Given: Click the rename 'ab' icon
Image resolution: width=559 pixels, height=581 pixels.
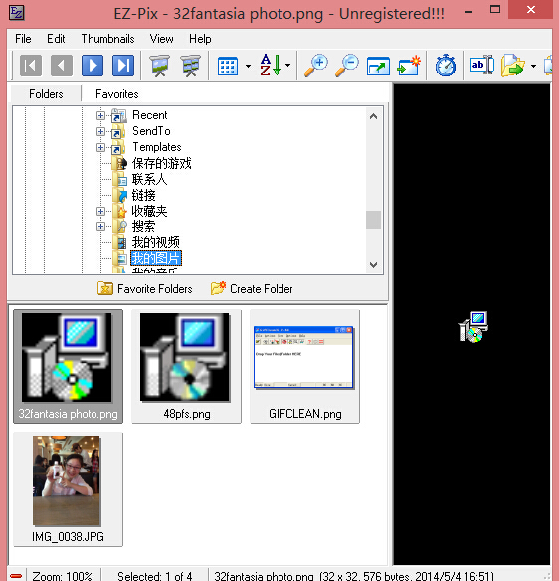Looking at the screenshot, I should tap(482, 66).
